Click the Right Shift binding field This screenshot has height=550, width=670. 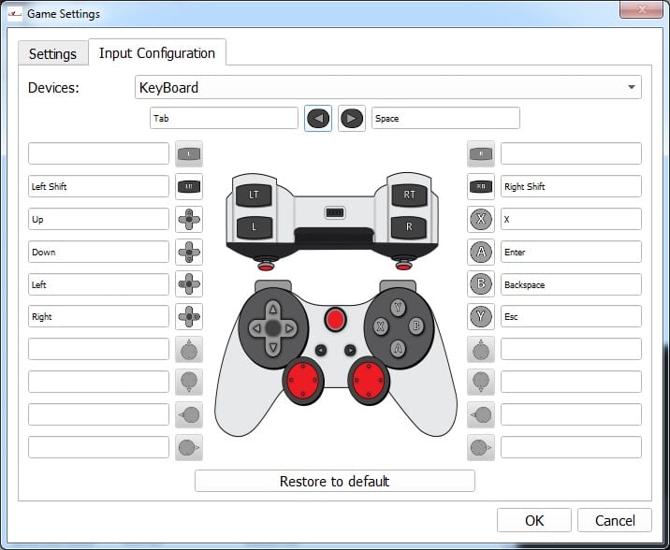tap(571, 186)
